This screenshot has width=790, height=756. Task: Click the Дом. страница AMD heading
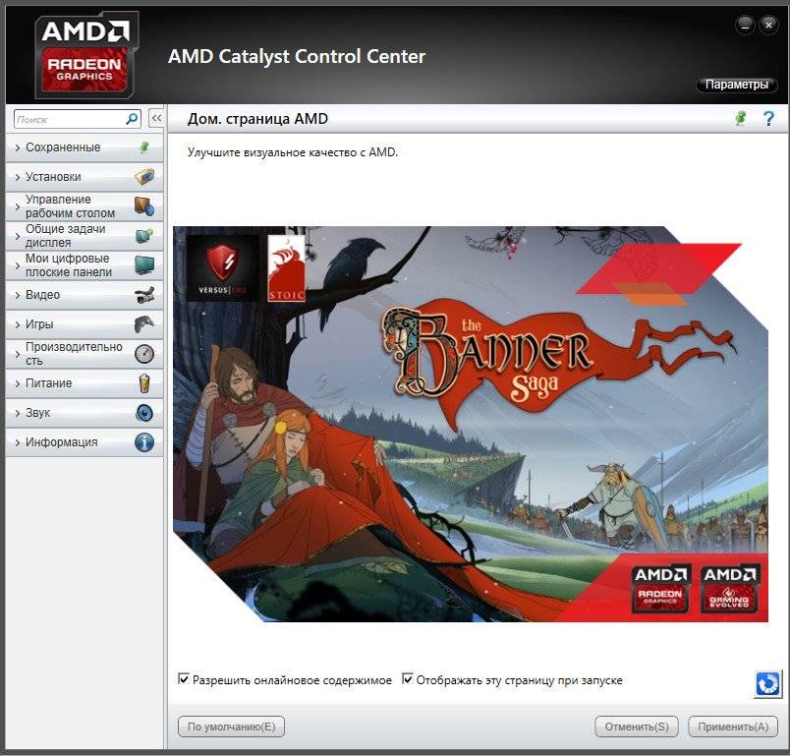pos(257,119)
